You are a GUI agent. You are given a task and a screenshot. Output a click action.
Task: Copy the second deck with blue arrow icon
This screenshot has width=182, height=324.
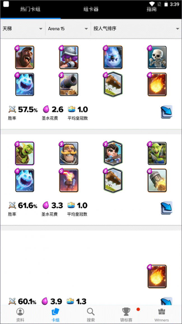click(x=167, y=208)
